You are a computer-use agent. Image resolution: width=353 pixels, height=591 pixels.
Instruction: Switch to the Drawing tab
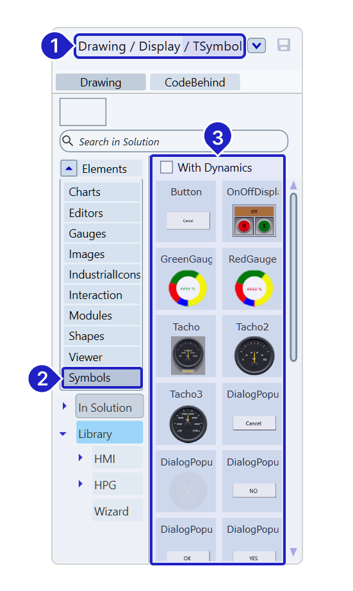tap(101, 82)
